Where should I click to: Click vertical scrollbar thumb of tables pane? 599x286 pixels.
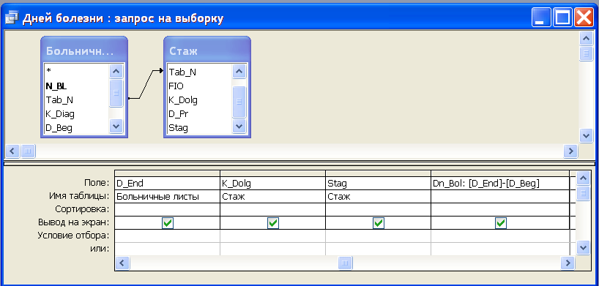click(586, 53)
